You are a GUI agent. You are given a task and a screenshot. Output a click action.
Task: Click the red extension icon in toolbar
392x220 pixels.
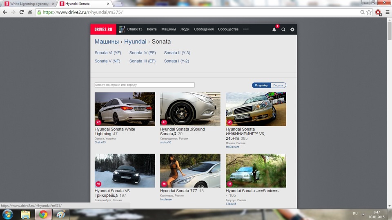[379, 12]
